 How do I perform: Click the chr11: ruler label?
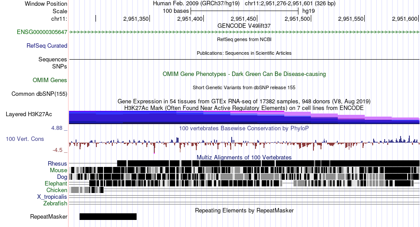click(59, 19)
